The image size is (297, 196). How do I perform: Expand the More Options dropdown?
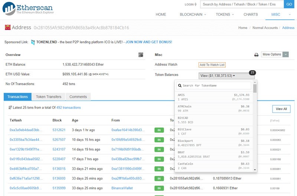(x=275, y=54)
